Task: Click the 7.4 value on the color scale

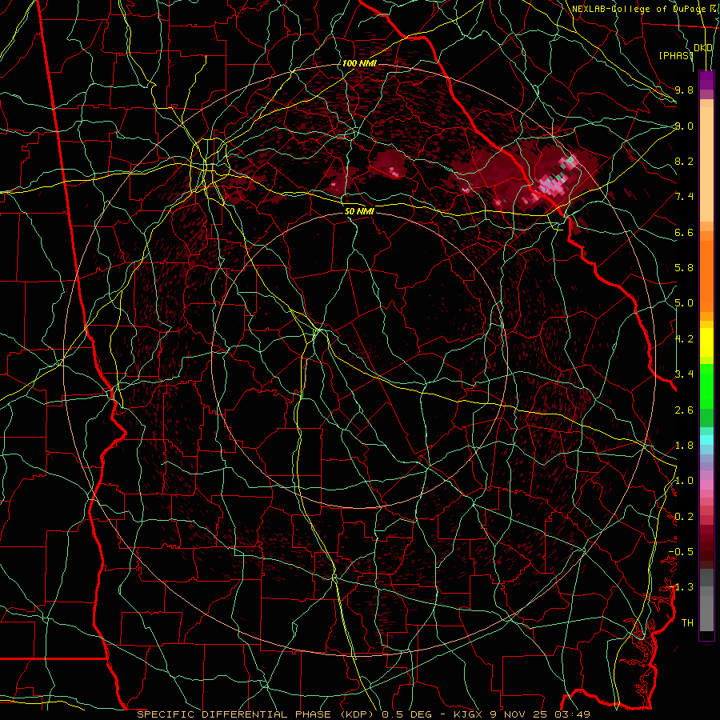Action: pyautogui.click(x=684, y=197)
